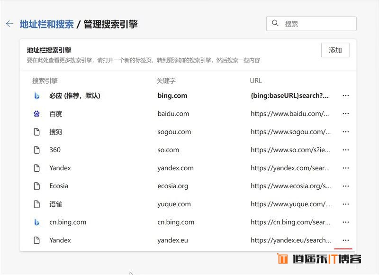Viewport: 379px width, 275px height.
Task: Go to 地址栏和搜索 breadcrumb link
Action: (x=46, y=24)
